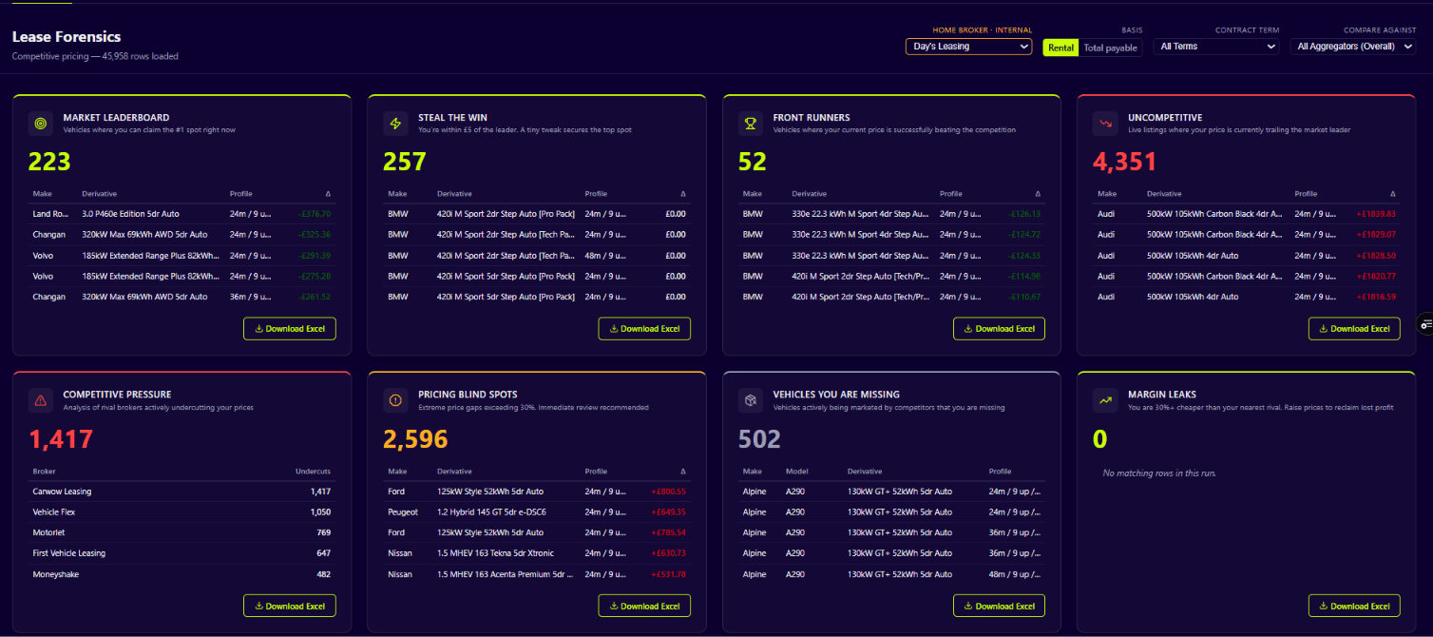Click the Vehicles You Are Missing box icon
The image size is (1433, 637).
pos(751,400)
